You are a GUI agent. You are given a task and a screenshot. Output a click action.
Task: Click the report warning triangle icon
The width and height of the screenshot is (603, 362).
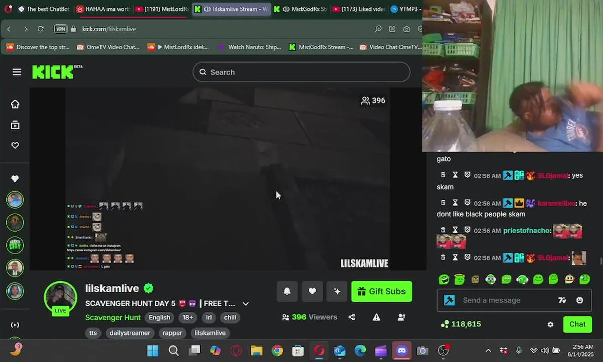point(376,317)
